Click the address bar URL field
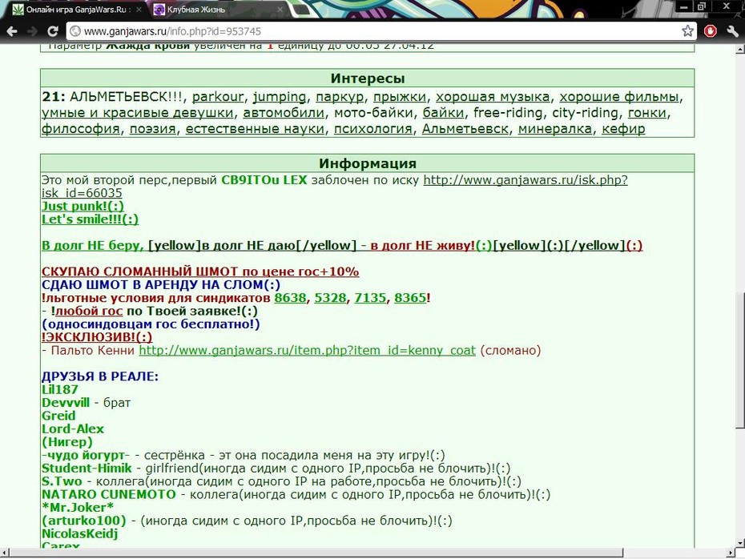Viewport: 745px width, 559px height. (x=380, y=31)
